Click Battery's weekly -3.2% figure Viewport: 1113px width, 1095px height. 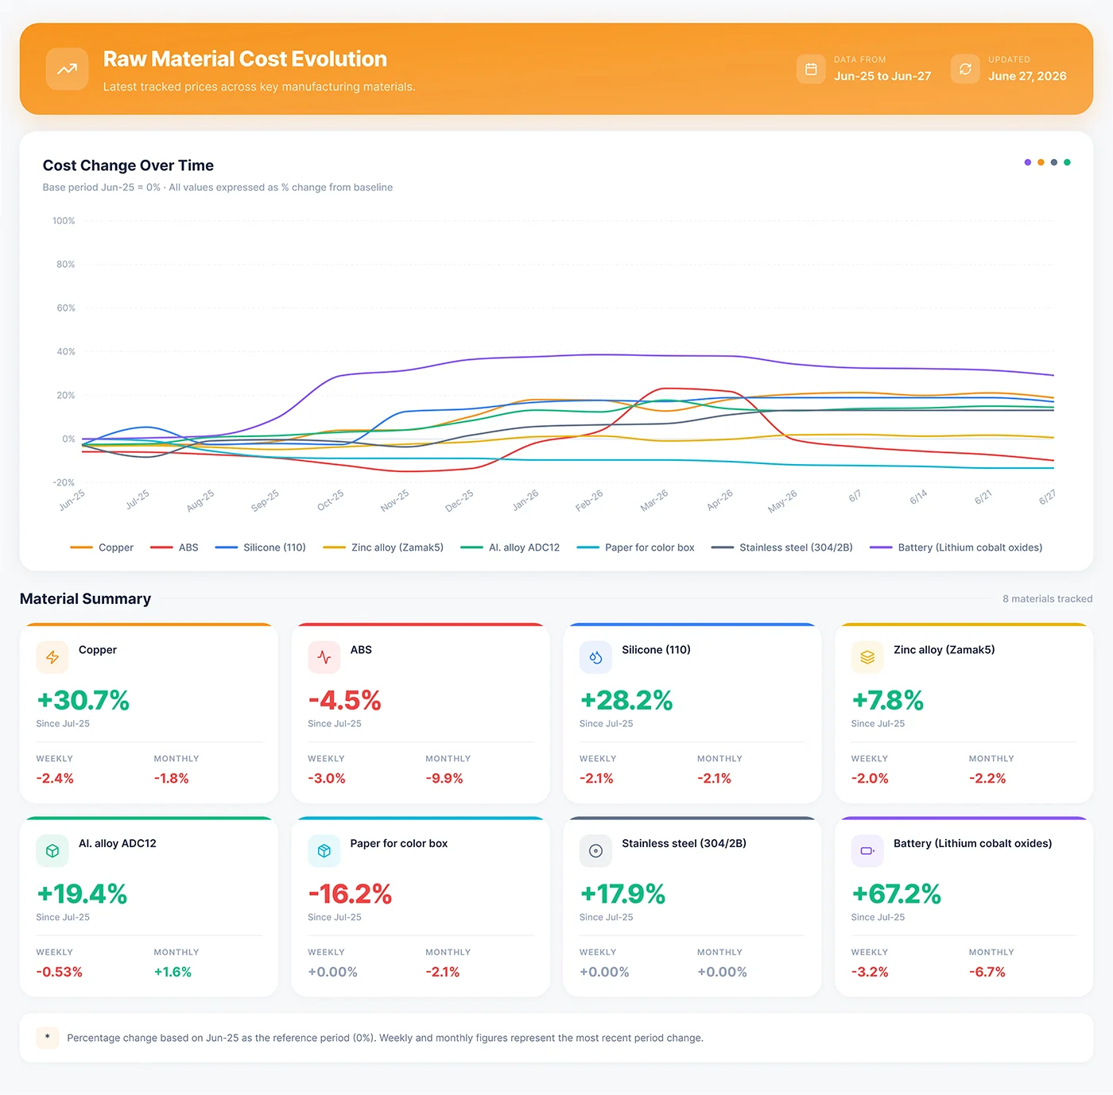pos(870,972)
